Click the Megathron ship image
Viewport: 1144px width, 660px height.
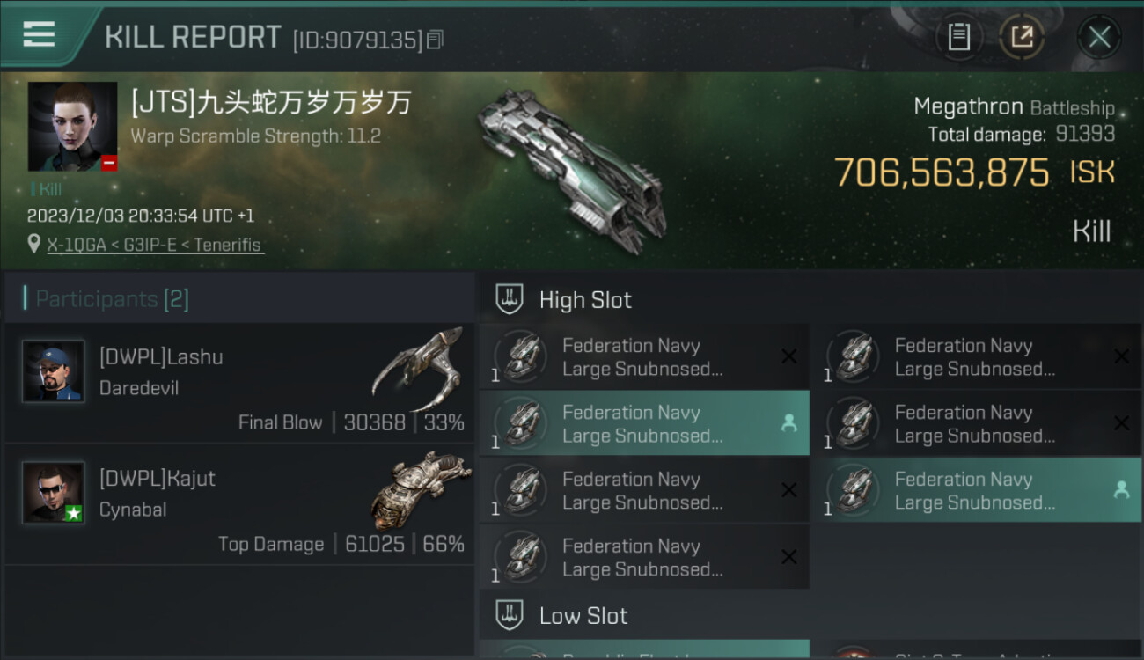(572, 167)
